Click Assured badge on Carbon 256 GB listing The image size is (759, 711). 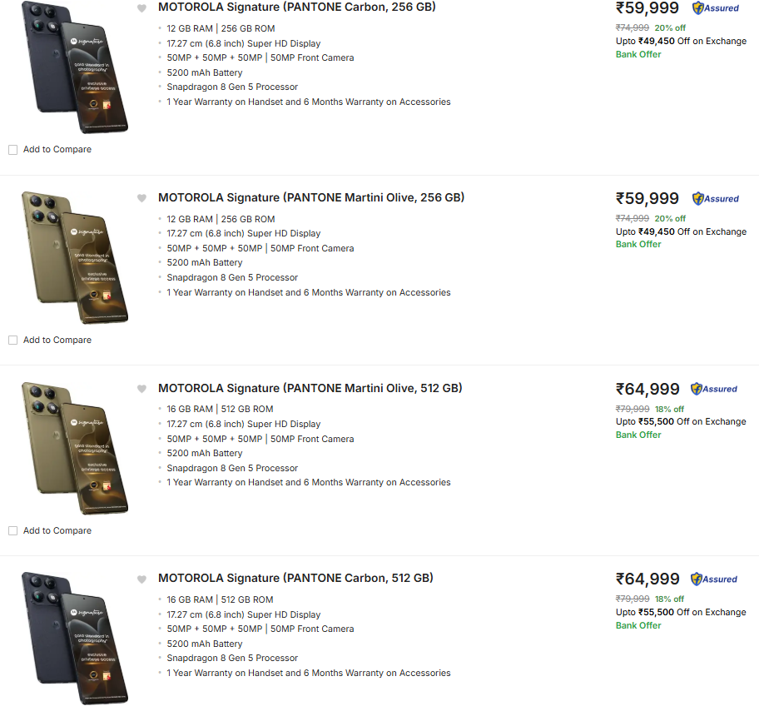point(715,8)
